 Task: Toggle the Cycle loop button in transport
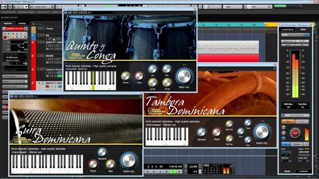click(x=160, y=171)
